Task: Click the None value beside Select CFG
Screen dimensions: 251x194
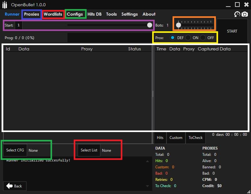Action: point(33,151)
